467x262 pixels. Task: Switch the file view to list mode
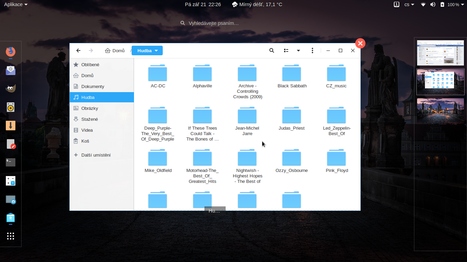point(286,50)
